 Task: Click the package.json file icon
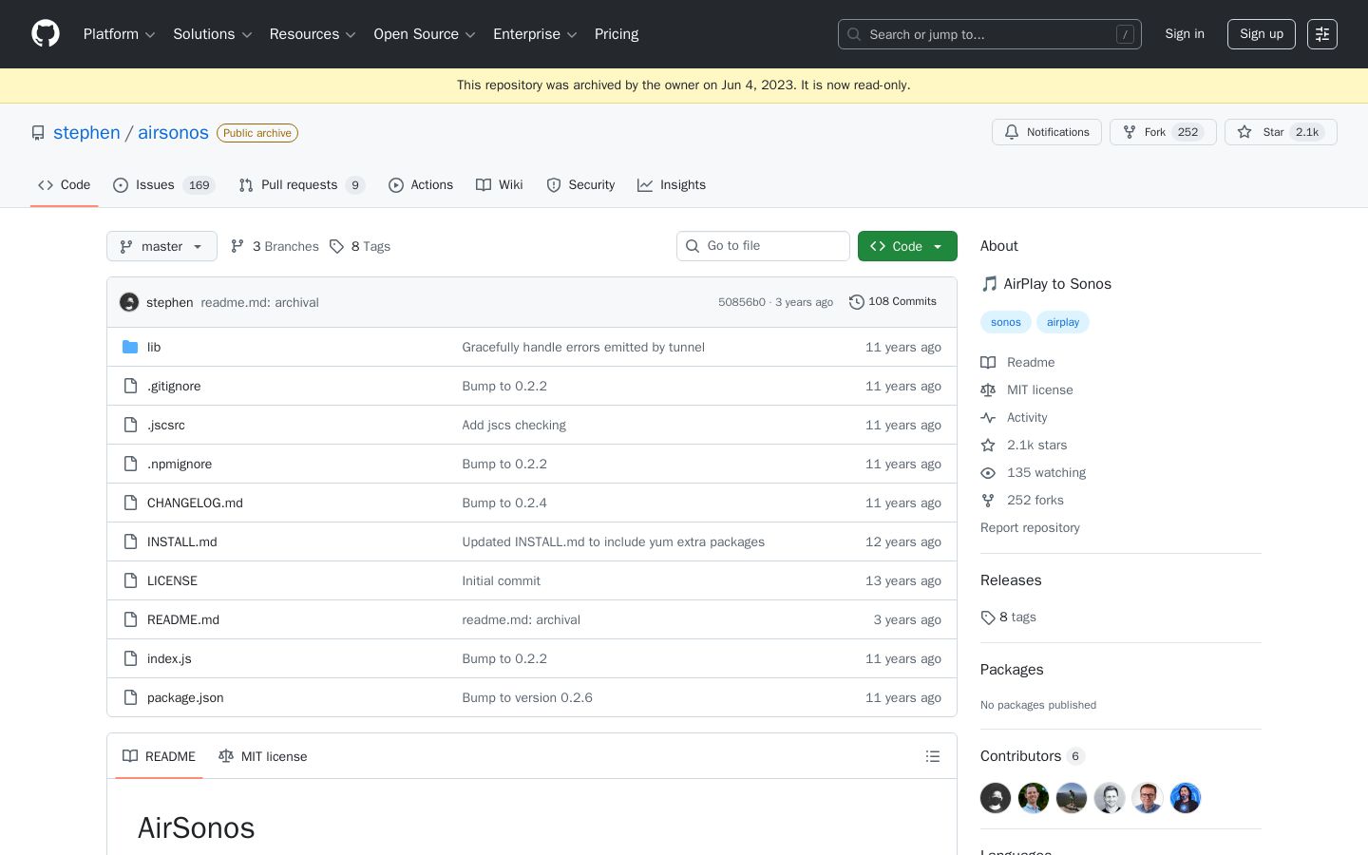point(130,697)
